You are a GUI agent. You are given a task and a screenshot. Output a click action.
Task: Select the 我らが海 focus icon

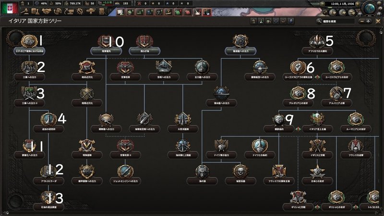point(144,41)
